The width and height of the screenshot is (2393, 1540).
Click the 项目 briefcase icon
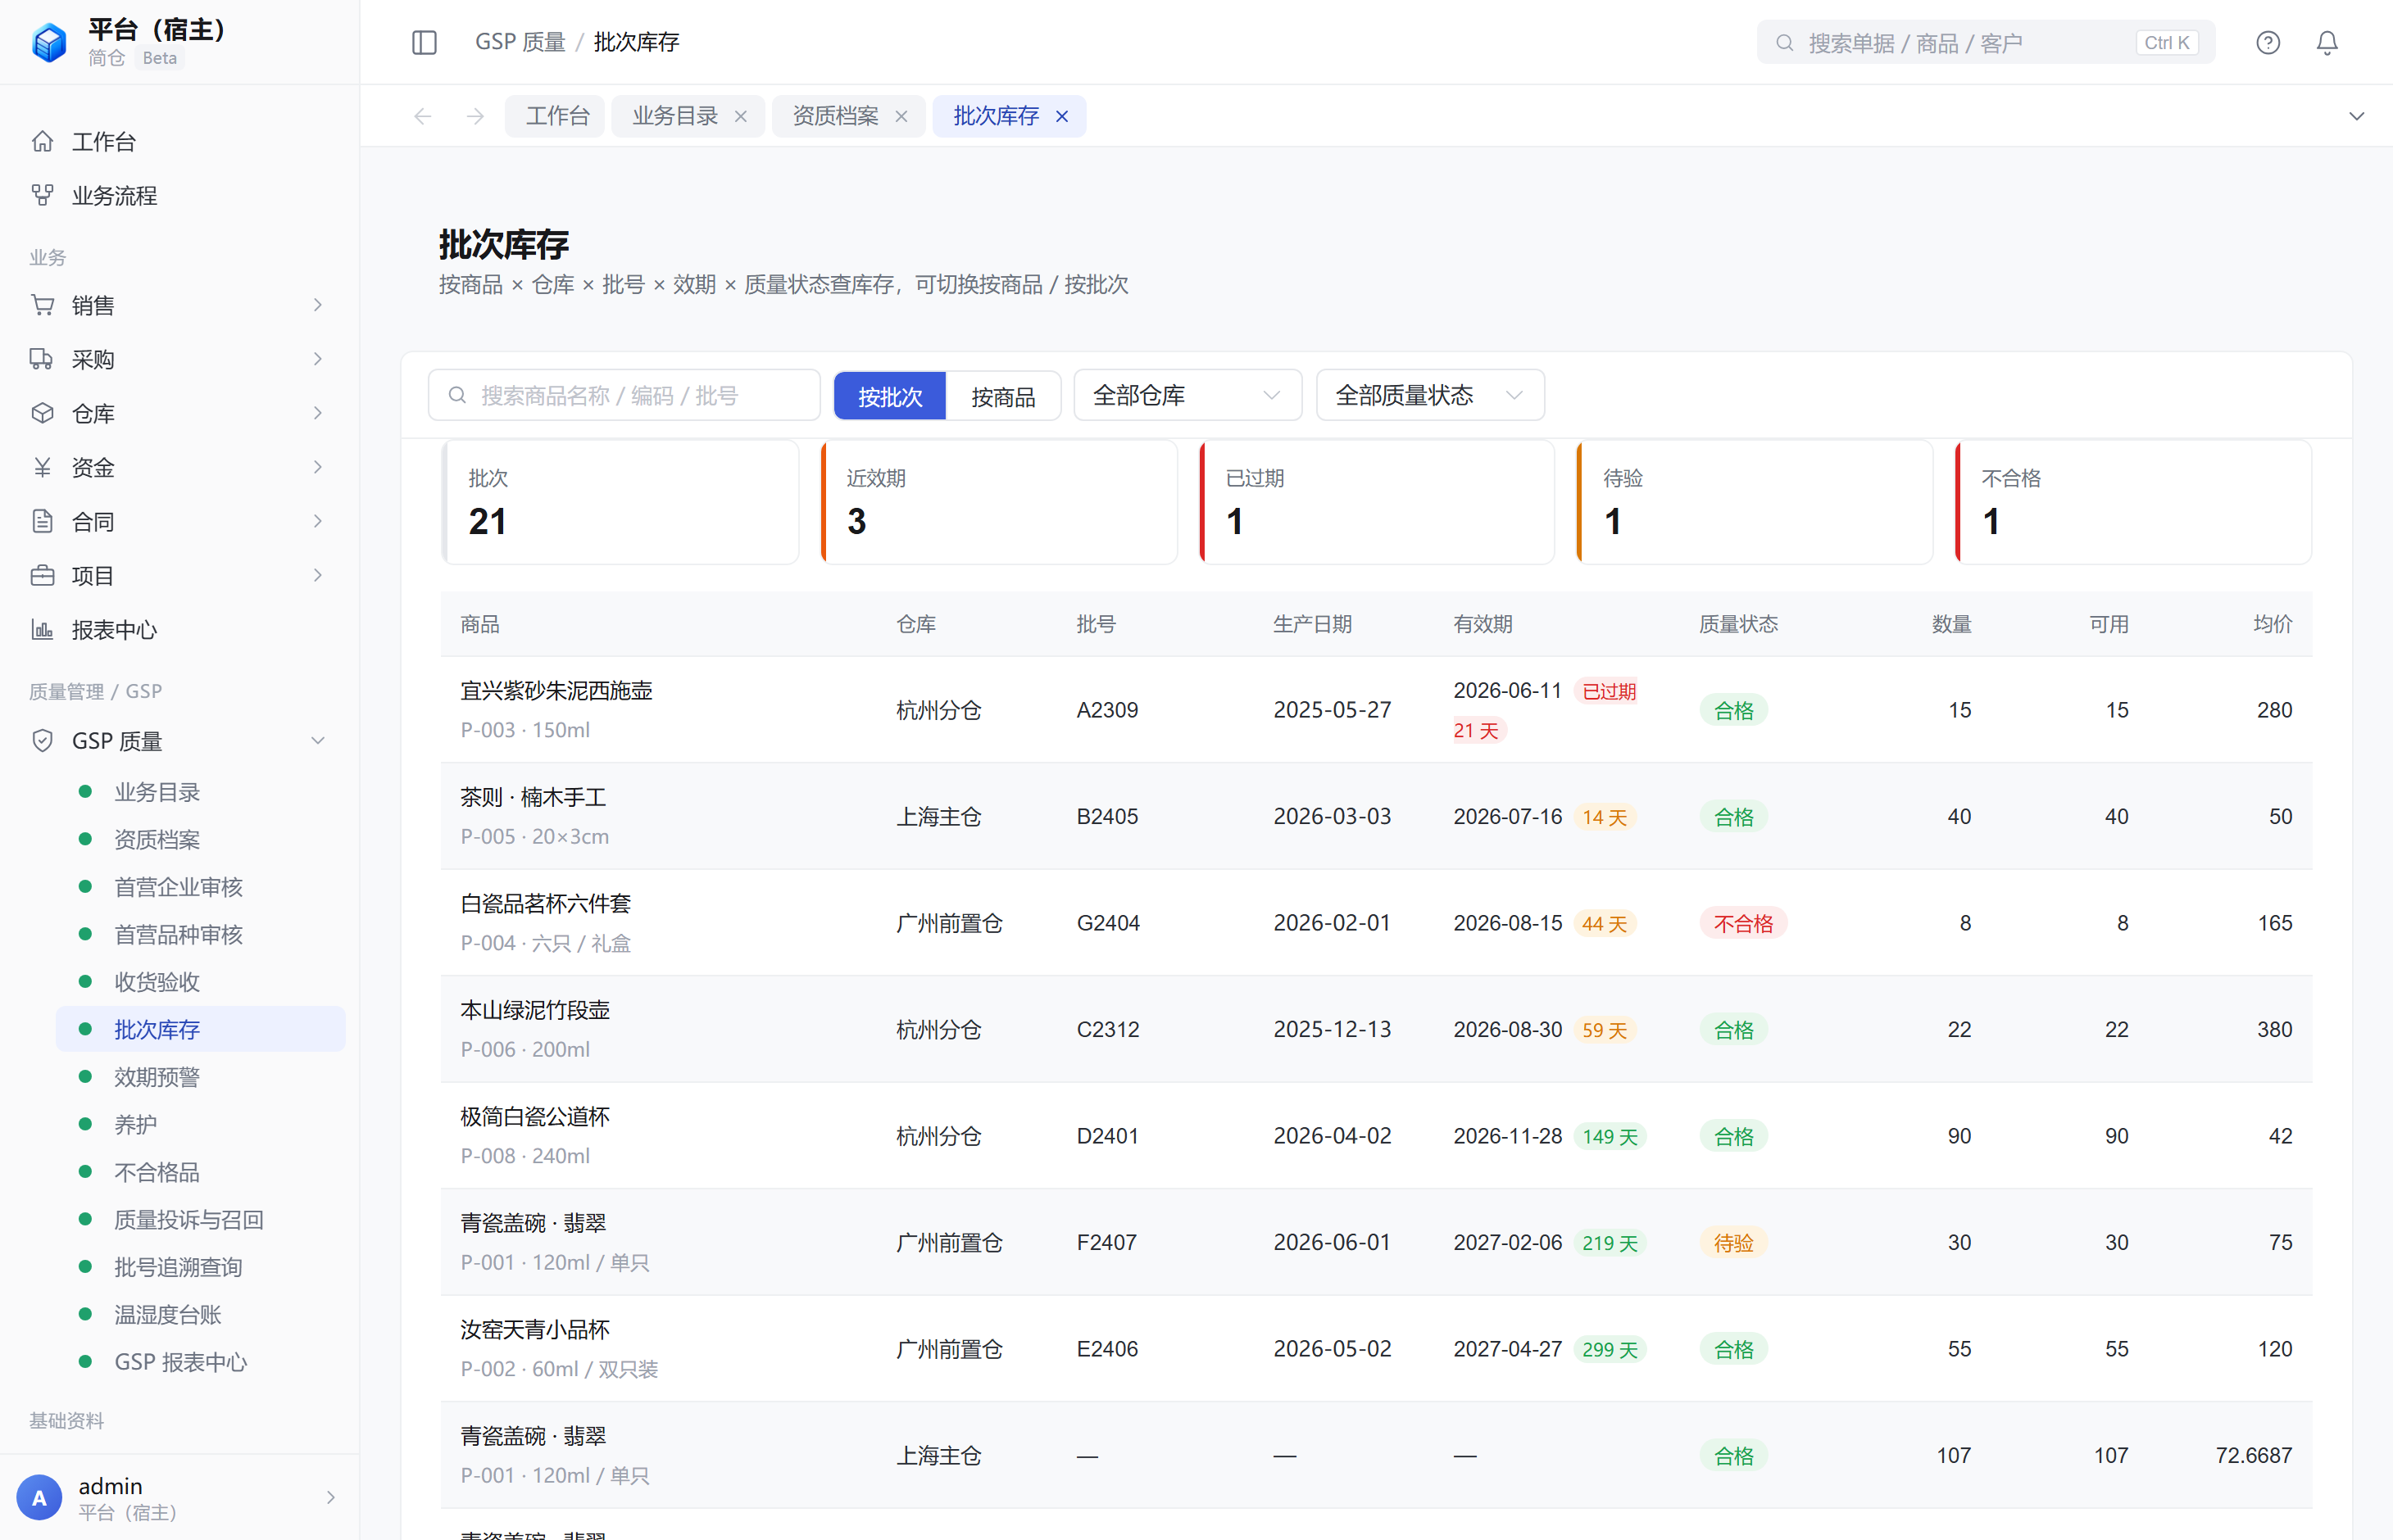[42, 575]
